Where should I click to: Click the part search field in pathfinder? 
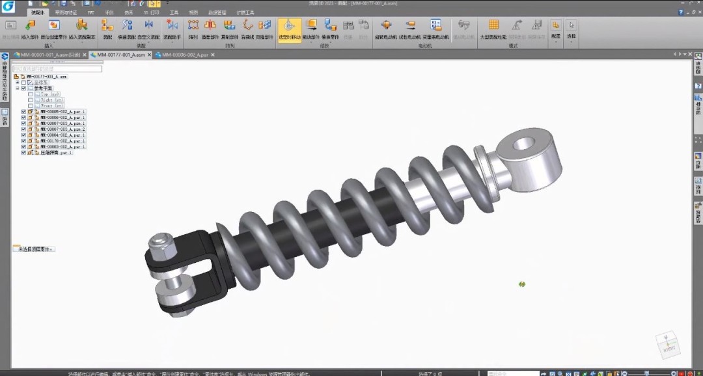pos(57,69)
